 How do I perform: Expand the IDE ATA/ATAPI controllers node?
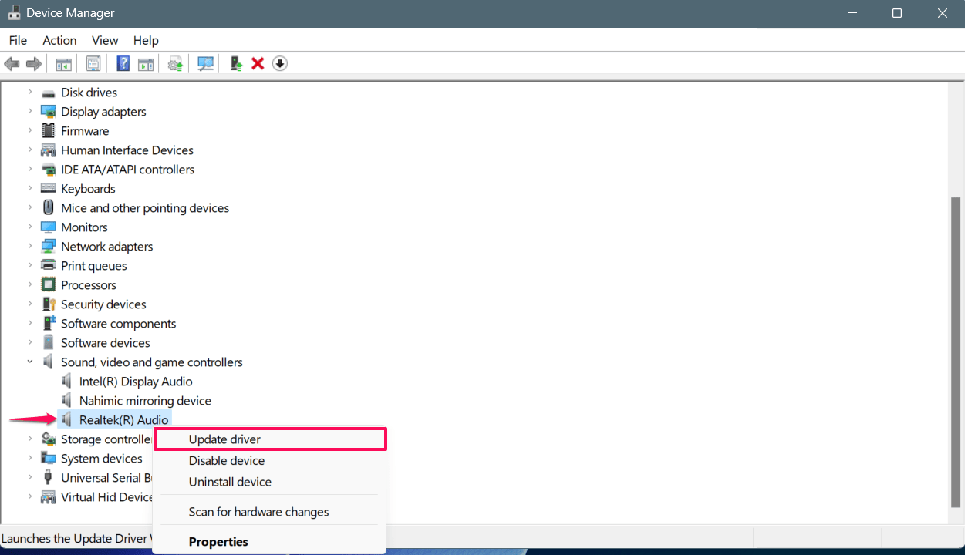(30, 170)
